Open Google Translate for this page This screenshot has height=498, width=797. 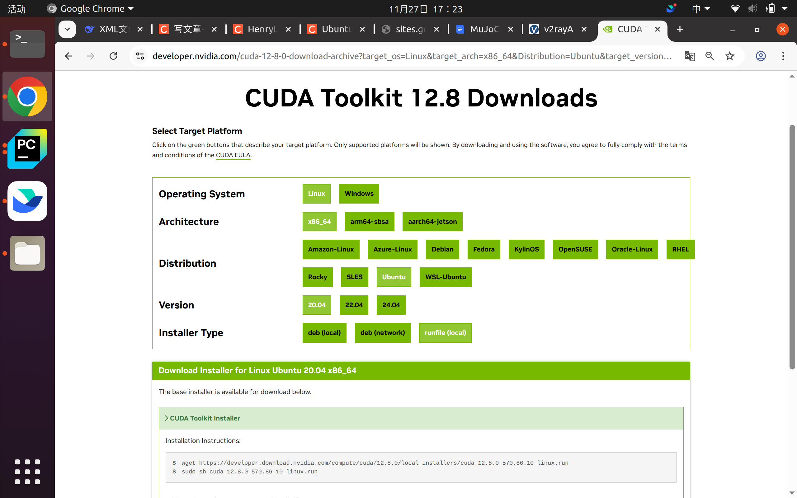[689, 56]
